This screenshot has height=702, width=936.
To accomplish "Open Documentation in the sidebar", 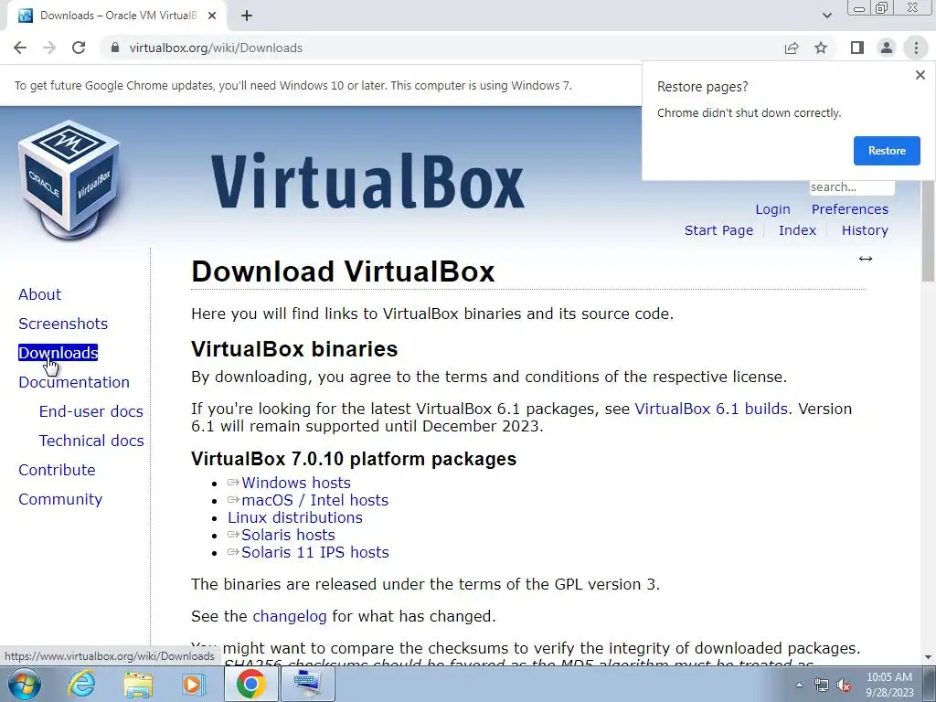I will (74, 382).
